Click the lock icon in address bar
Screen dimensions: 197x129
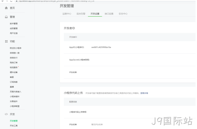click(17, 1)
